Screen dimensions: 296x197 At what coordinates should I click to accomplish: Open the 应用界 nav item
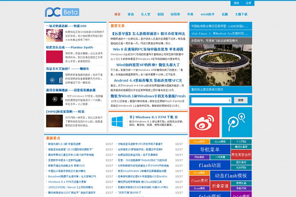(175, 14)
